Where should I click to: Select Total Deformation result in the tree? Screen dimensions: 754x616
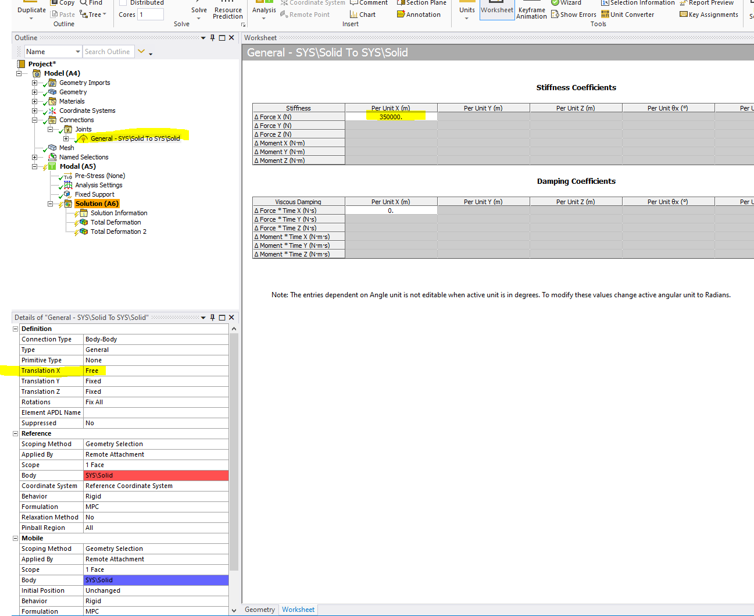pyautogui.click(x=116, y=222)
